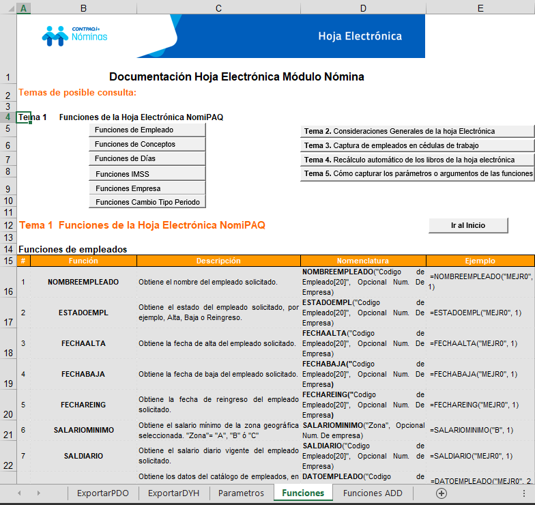Open the Funciones Empresa button
Viewport: 535px width, 505px height.
coord(147,188)
